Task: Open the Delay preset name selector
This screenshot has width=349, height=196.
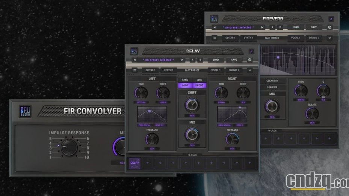Action: 158,60
